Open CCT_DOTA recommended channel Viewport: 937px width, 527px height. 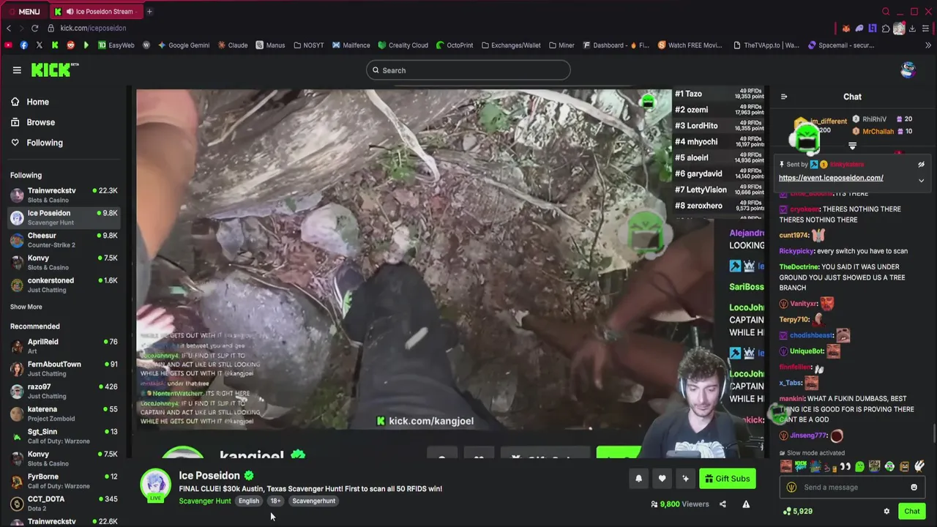point(64,504)
